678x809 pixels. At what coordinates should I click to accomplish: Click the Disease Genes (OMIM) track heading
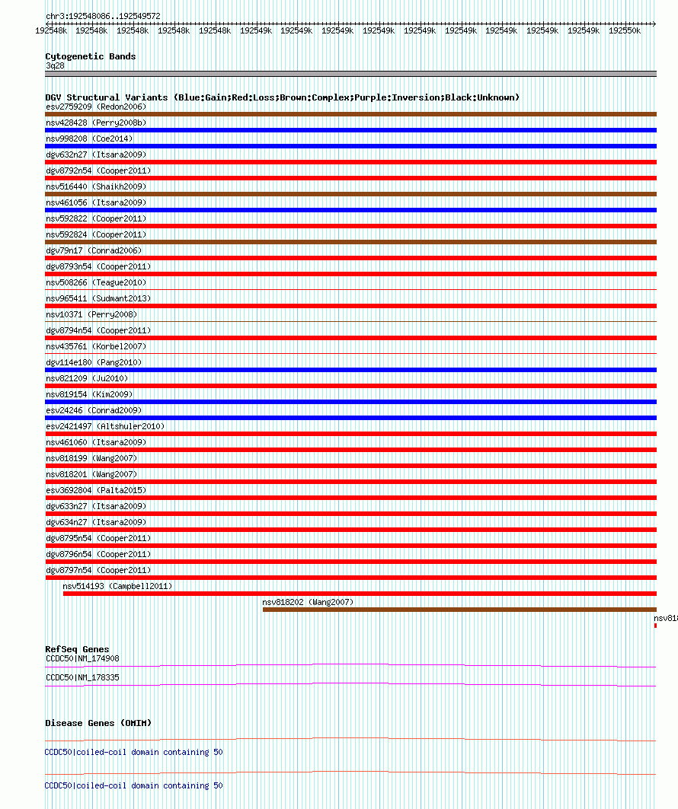coord(98,723)
